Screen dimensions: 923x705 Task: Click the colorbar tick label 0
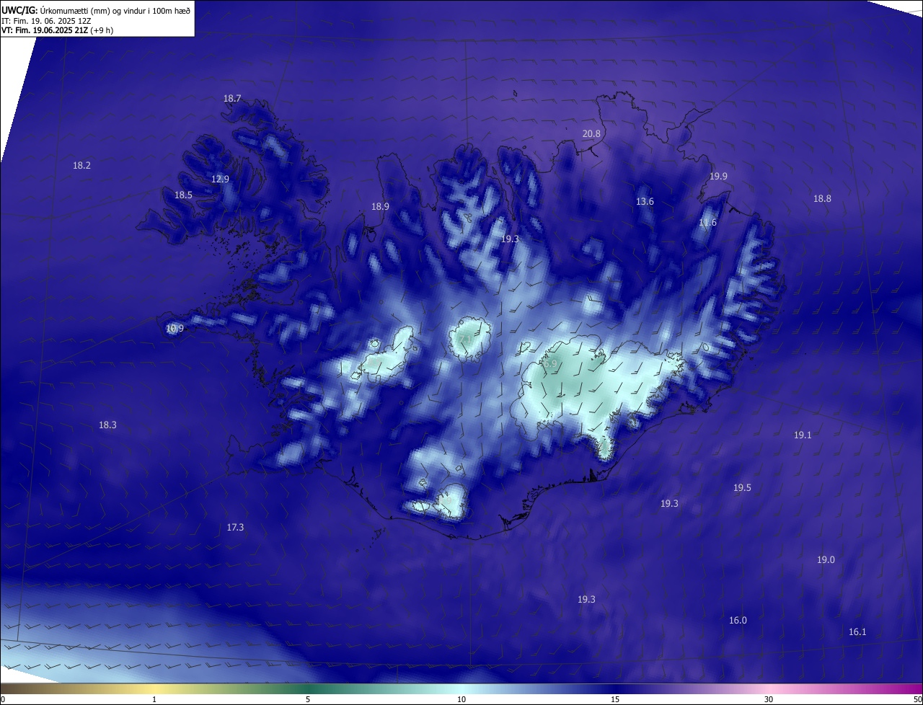[3, 699]
